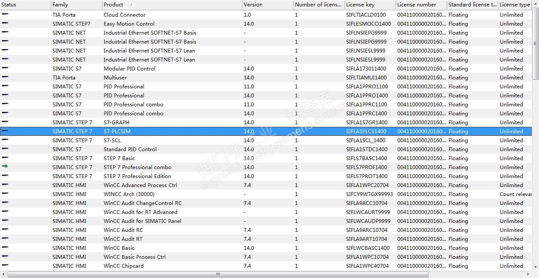Select WinCC Audit ChangeControl RC product
539x278 pixels.
pos(143,203)
